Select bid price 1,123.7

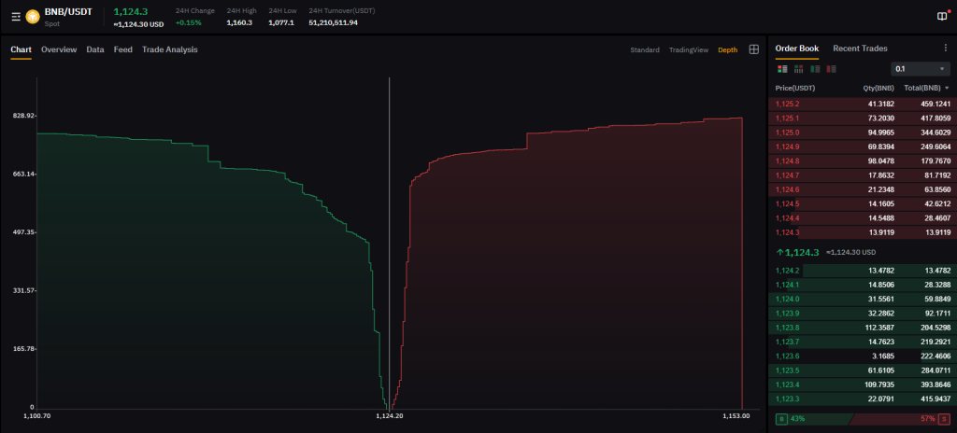coord(787,342)
